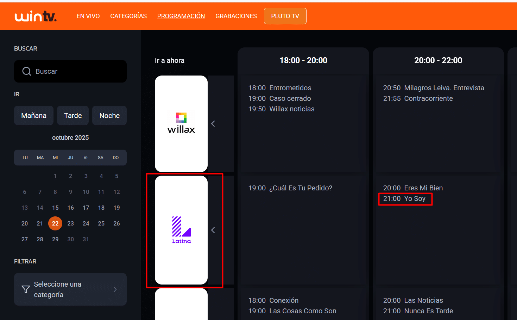This screenshot has width=517, height=320.
Task: Go to the GRABACIONES section
Action: tap(236, 16)
